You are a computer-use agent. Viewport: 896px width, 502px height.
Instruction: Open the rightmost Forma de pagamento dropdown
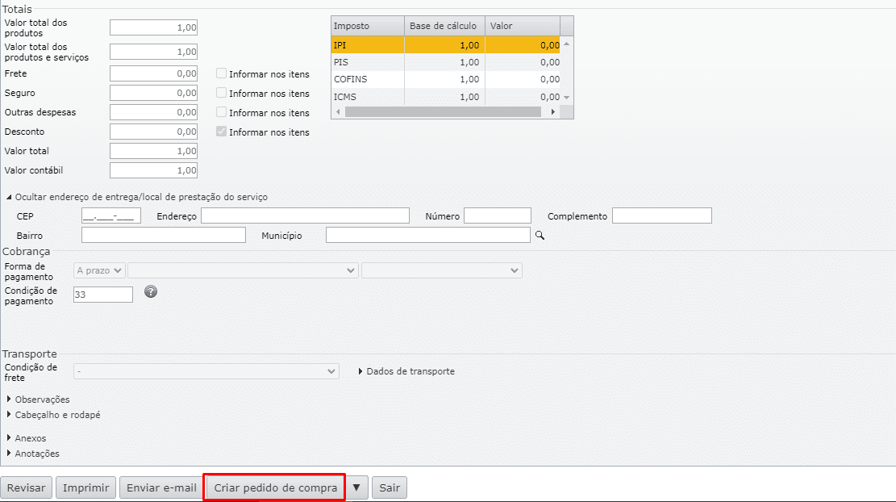[442, 270]
